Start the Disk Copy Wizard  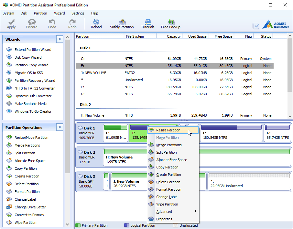pyautogui.click(x=28, y=57)
